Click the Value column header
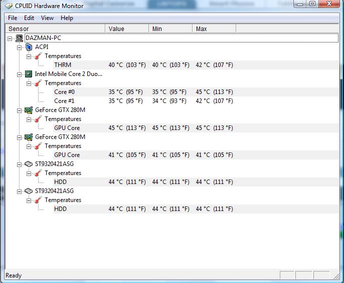 [127, 28]
